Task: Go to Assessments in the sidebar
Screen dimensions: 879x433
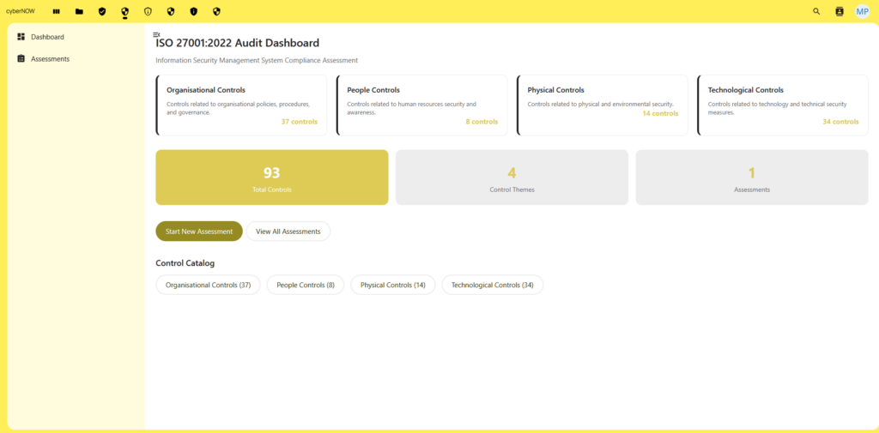Action: coord(50,59)
